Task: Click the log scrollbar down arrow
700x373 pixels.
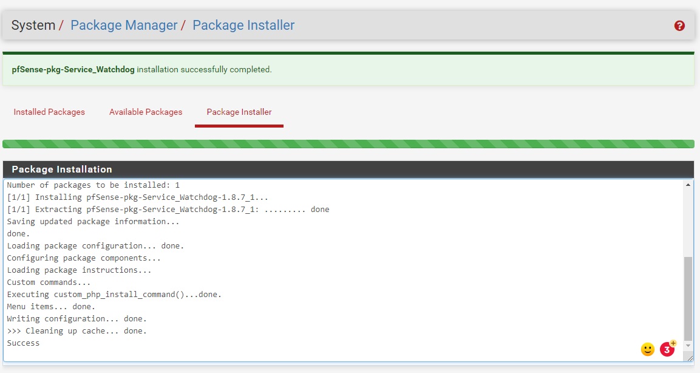Action: tap(688, 346)
